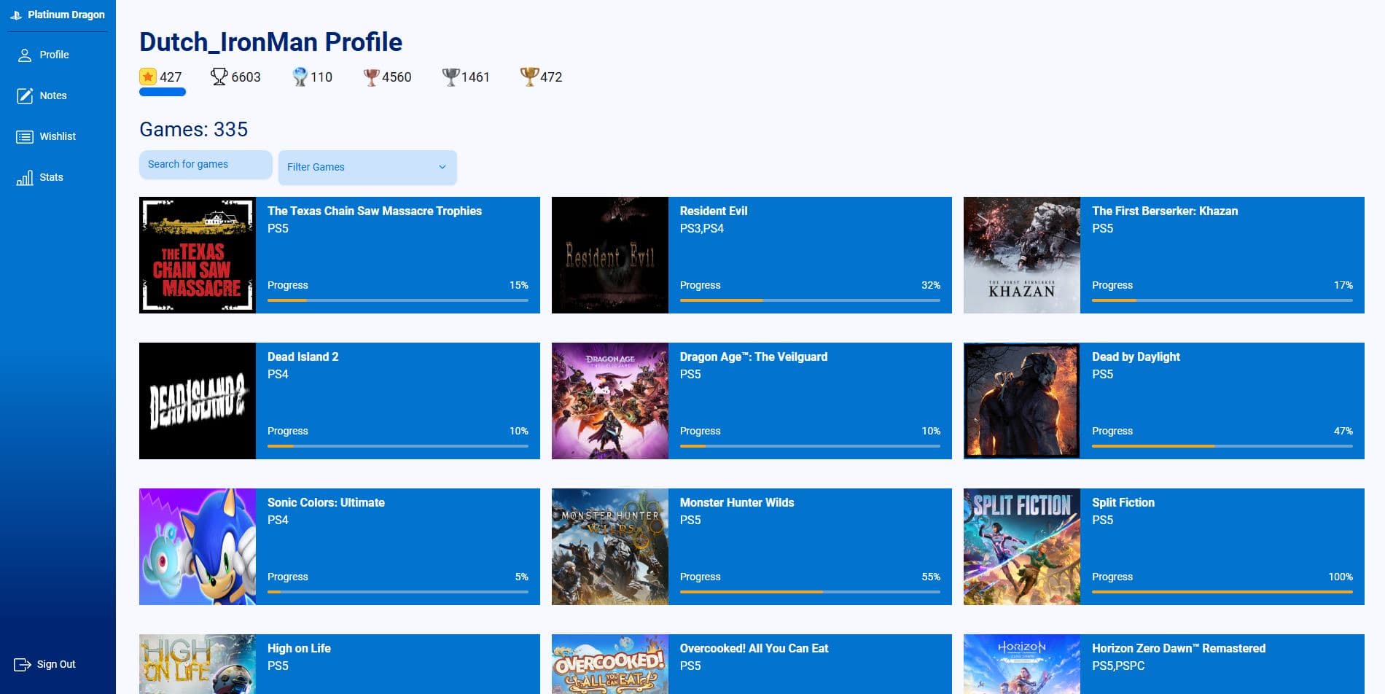Click the platinum trophy icon
Viewport: 1385px width, 694px height.
[x=300, y=77]
